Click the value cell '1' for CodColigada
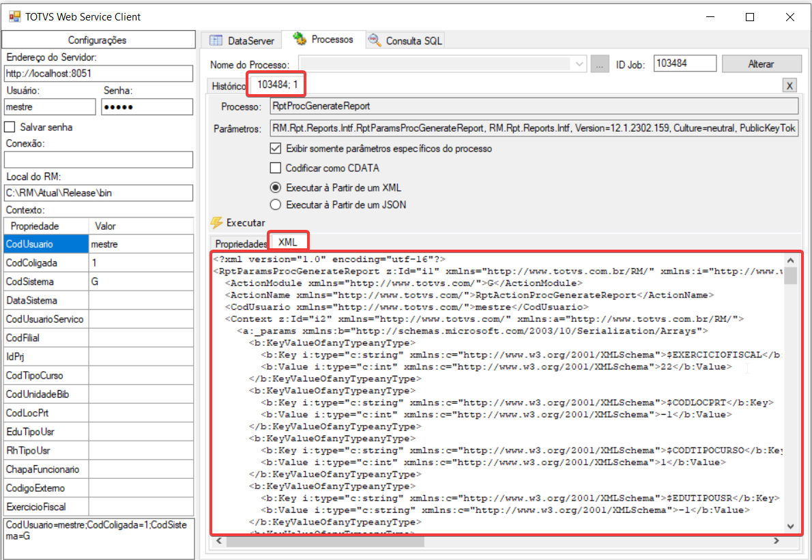Screen dimensions: 812x560 coord(141,263)
